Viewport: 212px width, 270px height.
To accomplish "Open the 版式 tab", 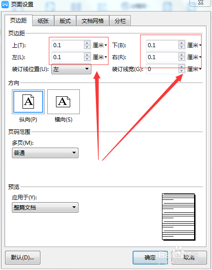I will (x=65, y=21).
